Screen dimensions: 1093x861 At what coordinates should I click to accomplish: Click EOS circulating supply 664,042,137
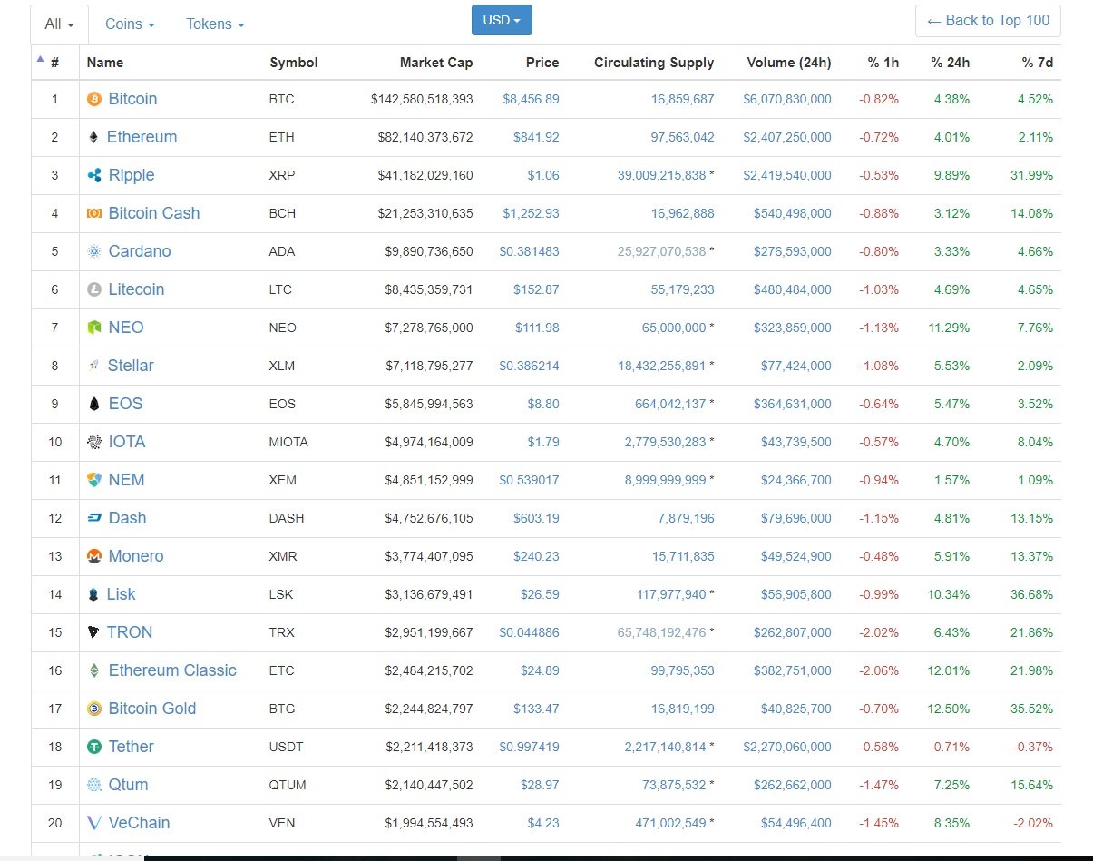click(670, 404)
